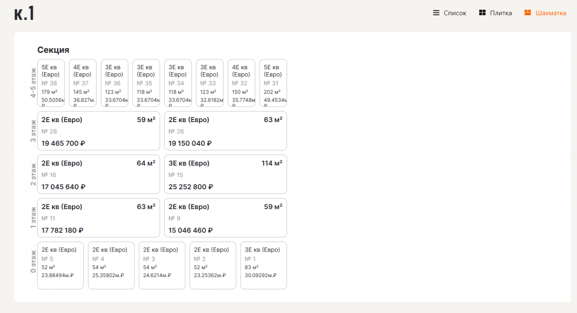
Task: Click the orange chessboard view icon
Action: [527, 13]
